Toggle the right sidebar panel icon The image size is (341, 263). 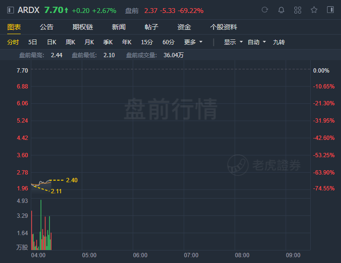(330, 10)
